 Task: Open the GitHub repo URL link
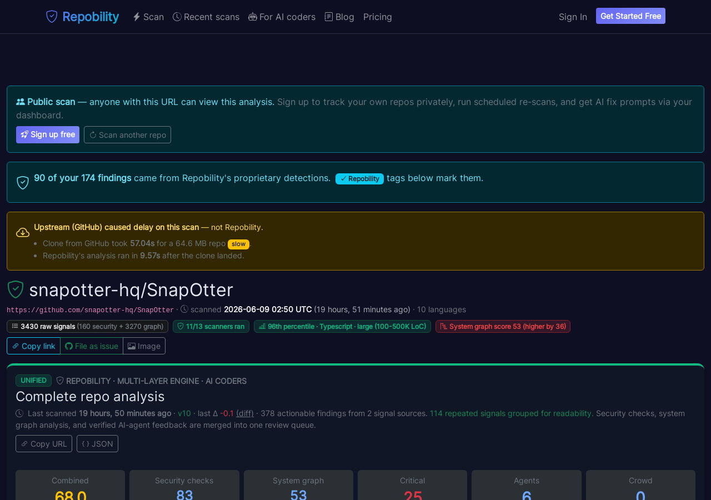pos(90,310)
